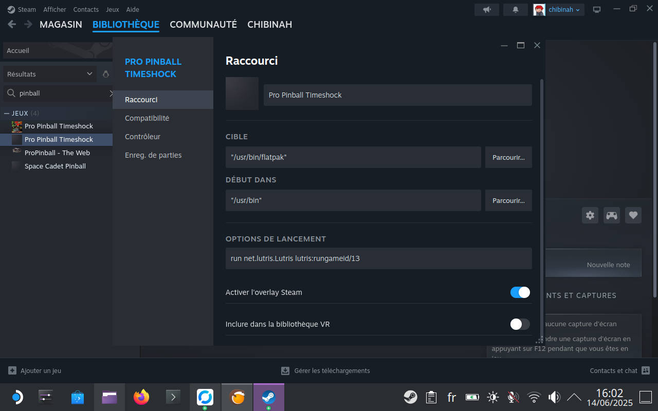
Task: Launch Discover store from taskbar
Action: [78, 397]
